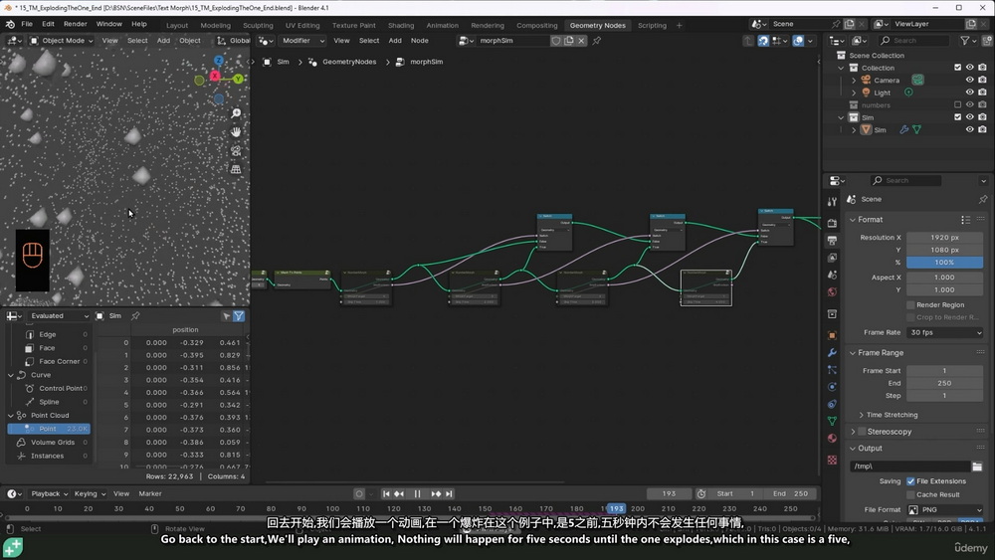Click the red X axis gizmo ball

pyautogui.click(x=215, y=77)
